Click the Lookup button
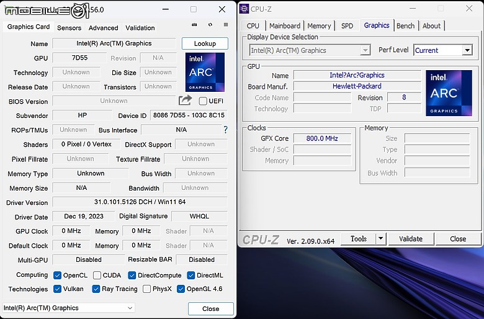The image size is (484, 319). (205, 43)
